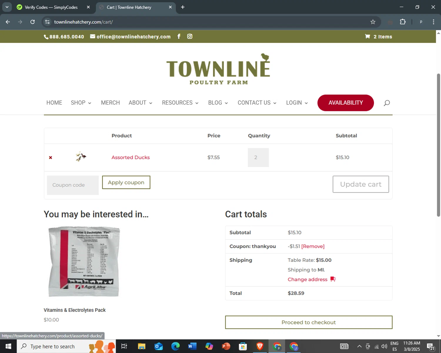Screen dimensions: 441x353
Task: Open PowerPoint from taskbar
Action: pos(226,346)
